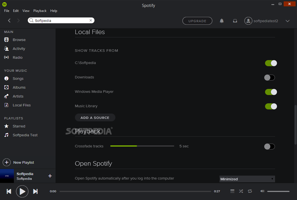
Task: Toggle the C:\Softpedia source off
Action: (271, 63)
